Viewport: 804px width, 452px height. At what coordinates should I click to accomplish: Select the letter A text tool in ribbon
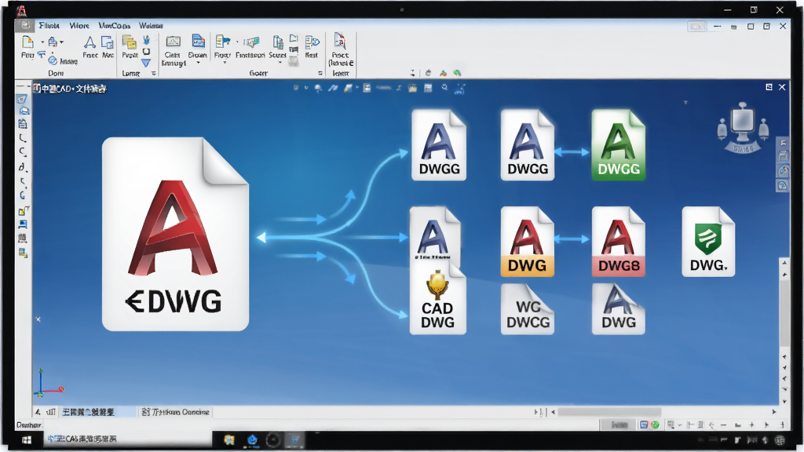[x=90, y=42]
